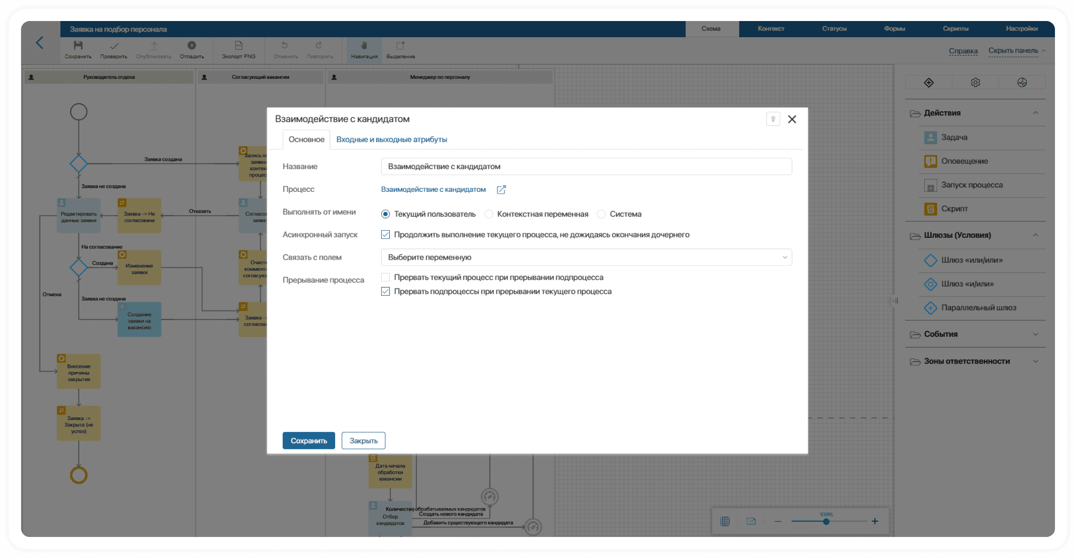Viewport: 1076px width, 558px height.
Task: Collapse the Действия section
Action: [1035, 113]
